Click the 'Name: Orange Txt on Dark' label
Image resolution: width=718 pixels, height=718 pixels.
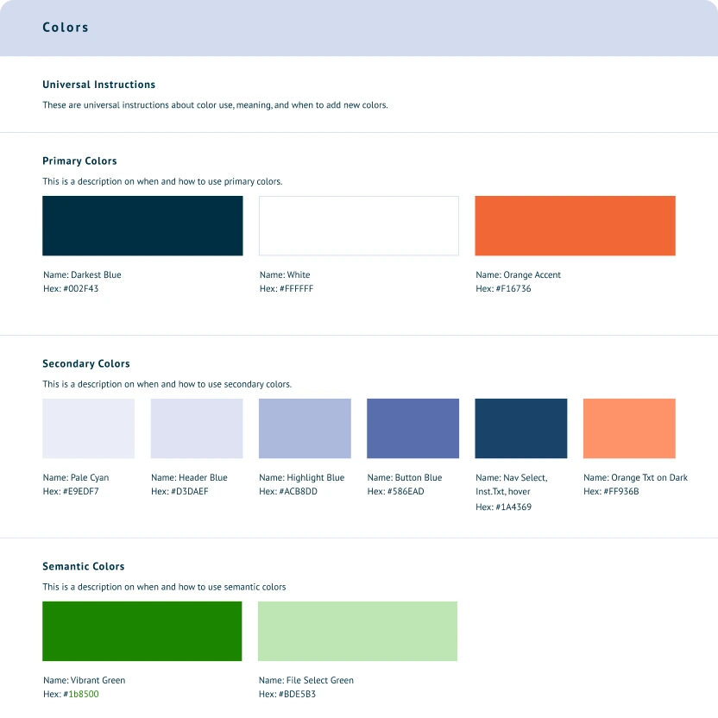click(x=635, y=477)
